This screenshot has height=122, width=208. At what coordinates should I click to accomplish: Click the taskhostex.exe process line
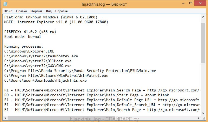tap(41, 56)
